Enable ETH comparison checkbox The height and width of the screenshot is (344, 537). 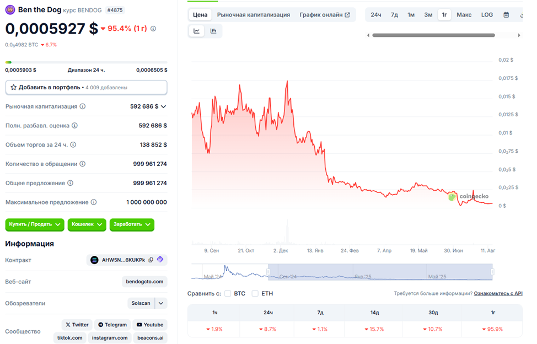click(255, 293)
